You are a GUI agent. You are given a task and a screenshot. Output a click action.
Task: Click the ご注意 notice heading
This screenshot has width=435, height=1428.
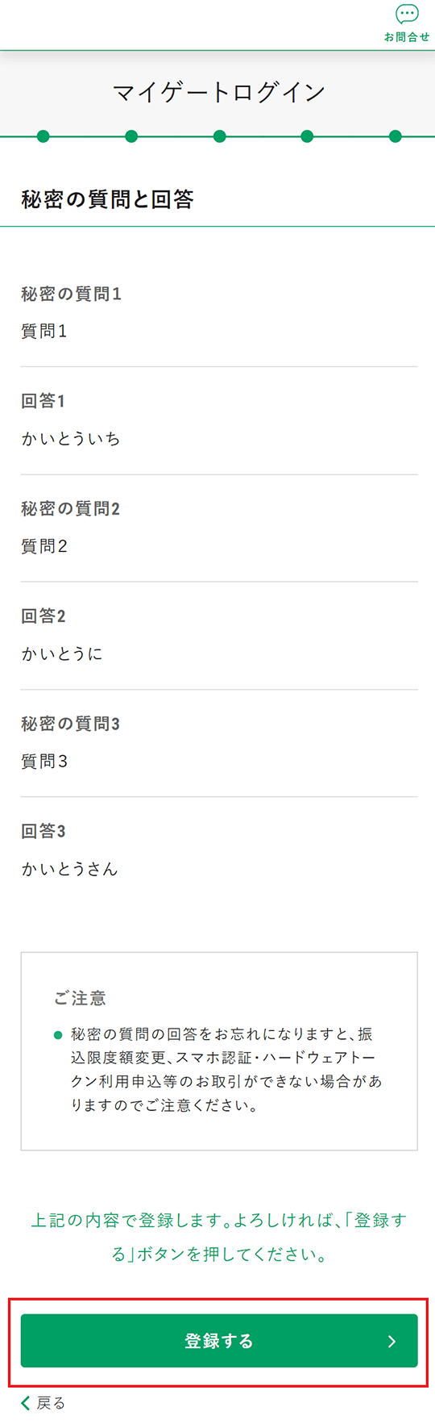coord(80,998)
